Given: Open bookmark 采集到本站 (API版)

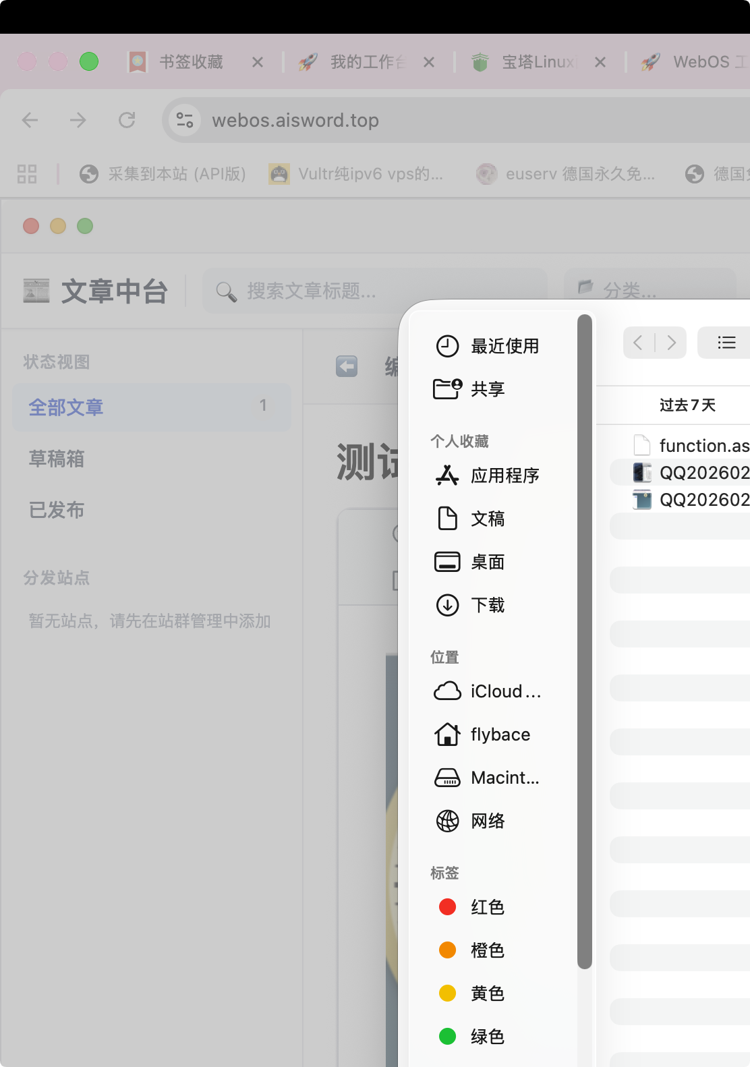Looking at the screenshot, I should pos(163,174).
